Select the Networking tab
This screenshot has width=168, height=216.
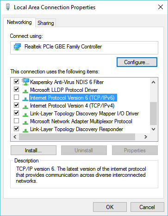coord(19,22)
